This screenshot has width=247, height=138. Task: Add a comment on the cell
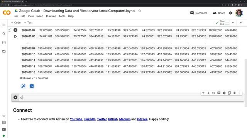219,93
